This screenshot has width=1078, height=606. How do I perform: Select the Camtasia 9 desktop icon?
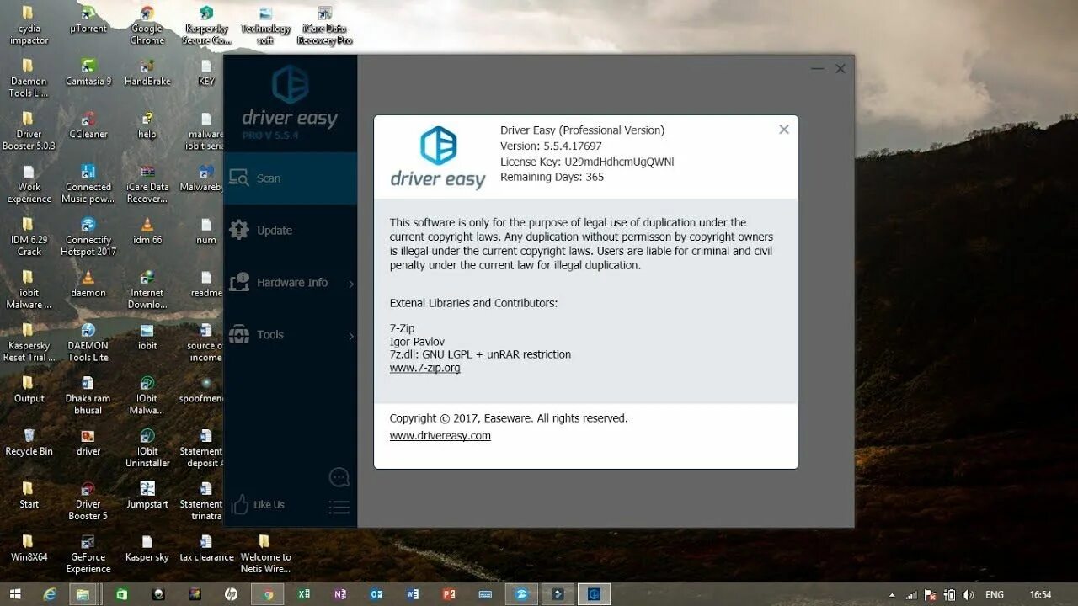pyautogui.click(x=88, y=72)
